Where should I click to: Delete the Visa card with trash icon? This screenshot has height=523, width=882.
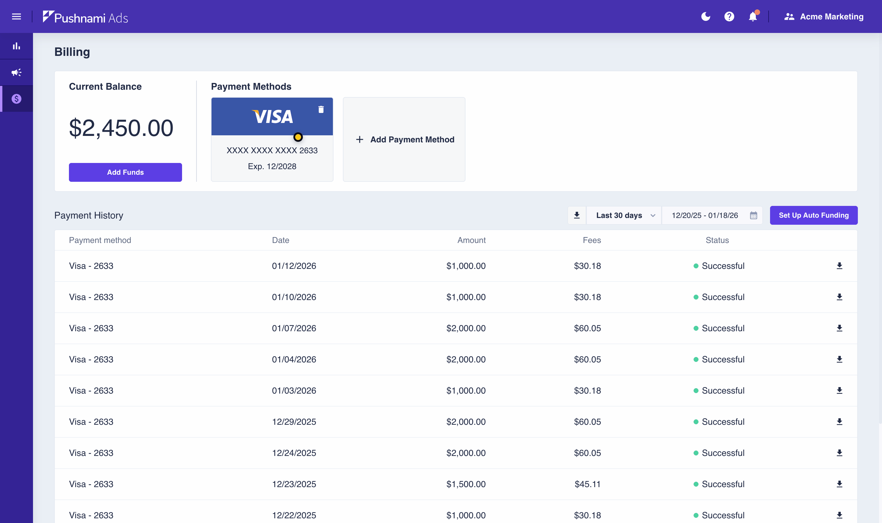click(x=321, y=110)
